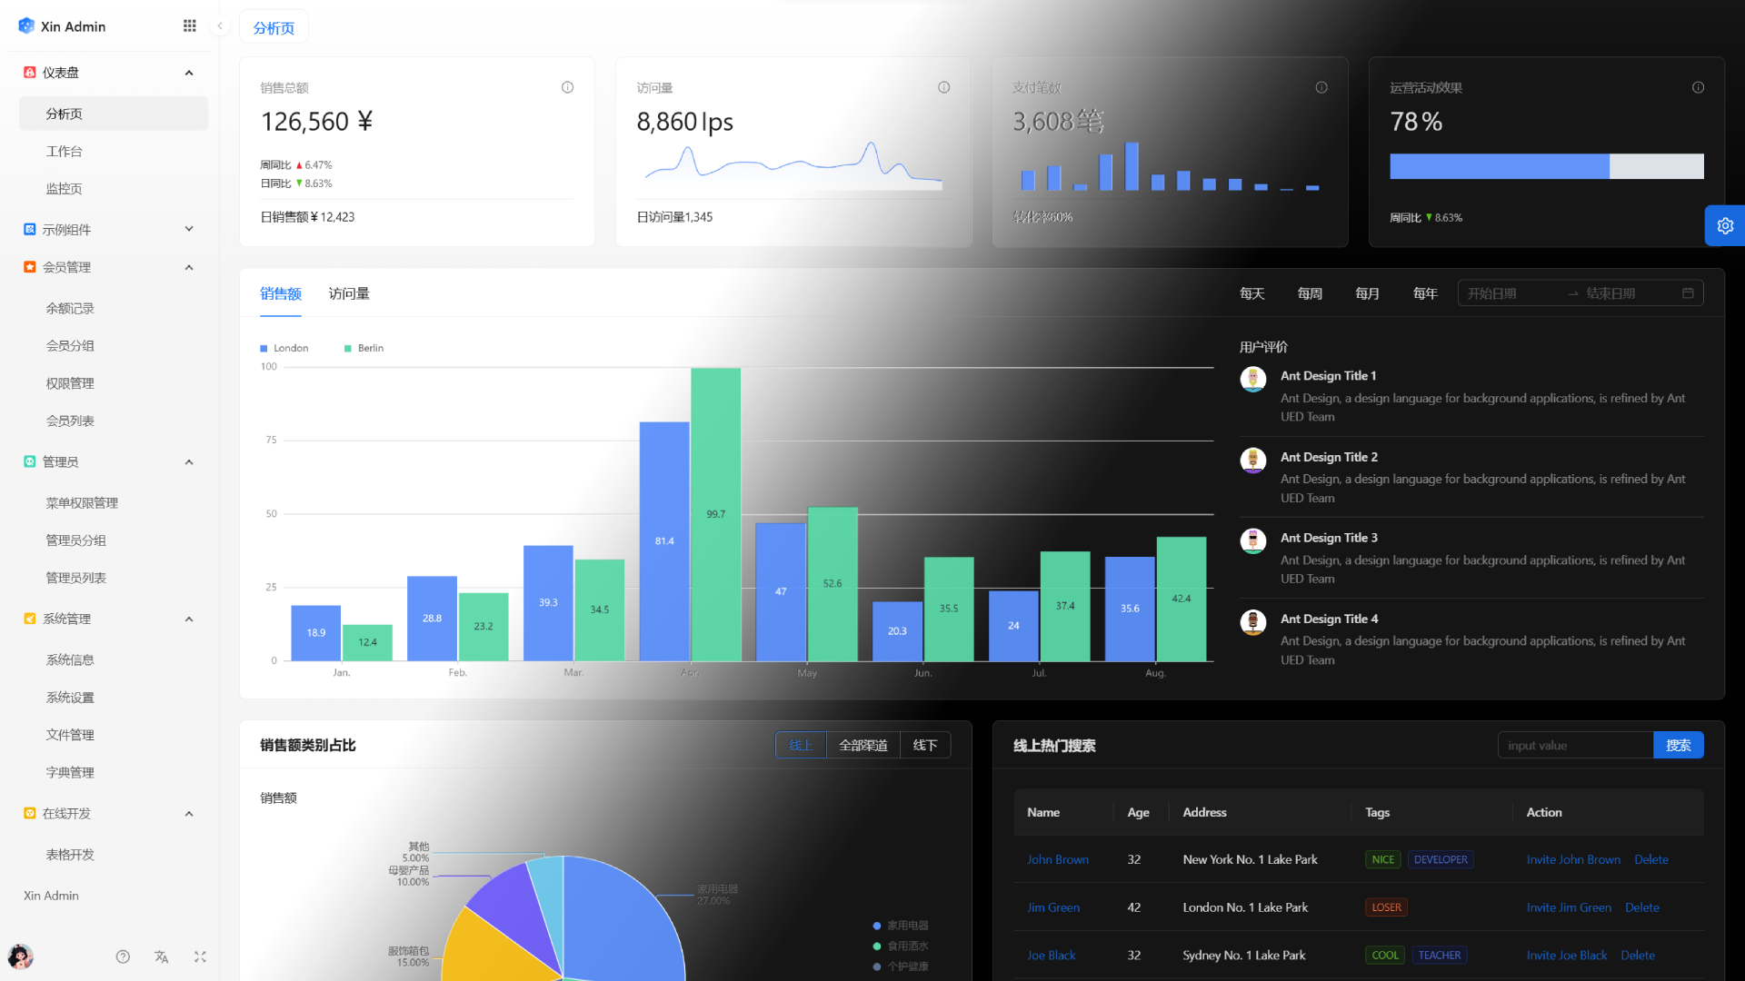Select the 线上 channel option
1745x981 pixels.
[801, 745]
